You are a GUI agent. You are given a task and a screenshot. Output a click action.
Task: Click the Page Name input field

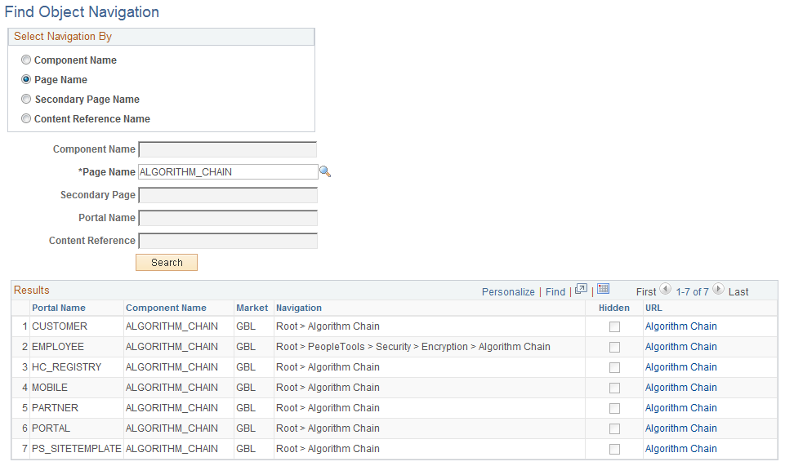(228, 172)
